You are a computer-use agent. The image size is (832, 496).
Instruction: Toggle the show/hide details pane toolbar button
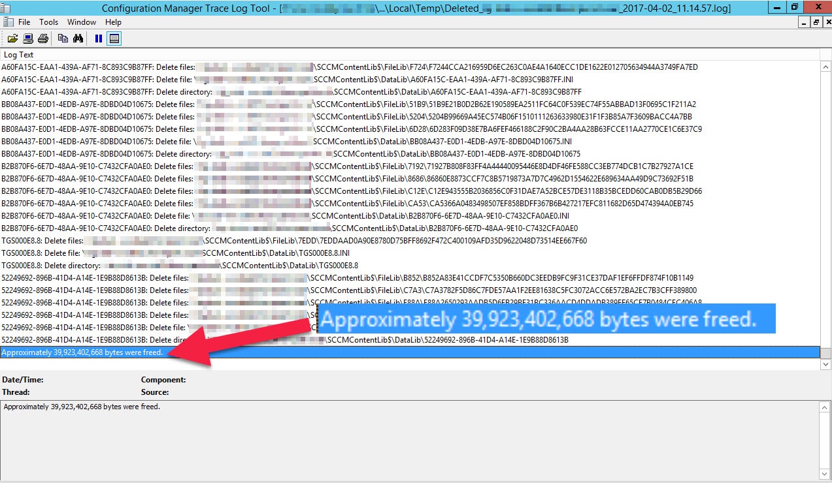114,39
